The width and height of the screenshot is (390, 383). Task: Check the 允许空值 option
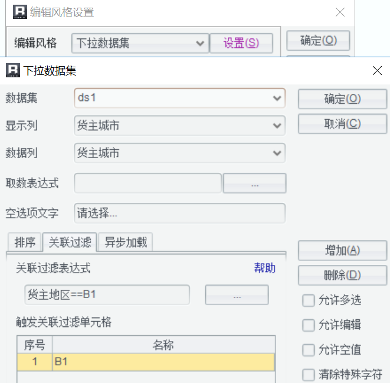click(x=309, y=350)
